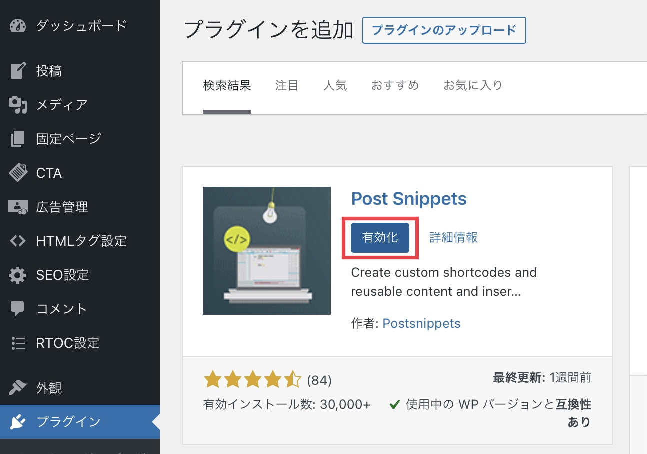Click the メディア camera-music icon
647x454 pixels.
coord(18,105)
